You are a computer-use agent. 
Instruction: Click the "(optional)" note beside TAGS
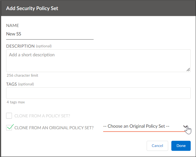[x=26, y=84]
